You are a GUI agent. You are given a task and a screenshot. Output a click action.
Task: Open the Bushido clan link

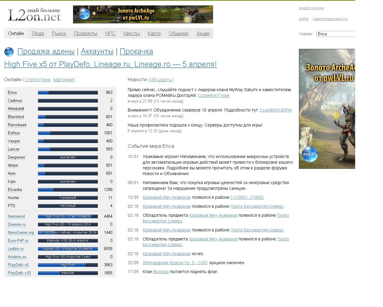[x=161, y=272]
